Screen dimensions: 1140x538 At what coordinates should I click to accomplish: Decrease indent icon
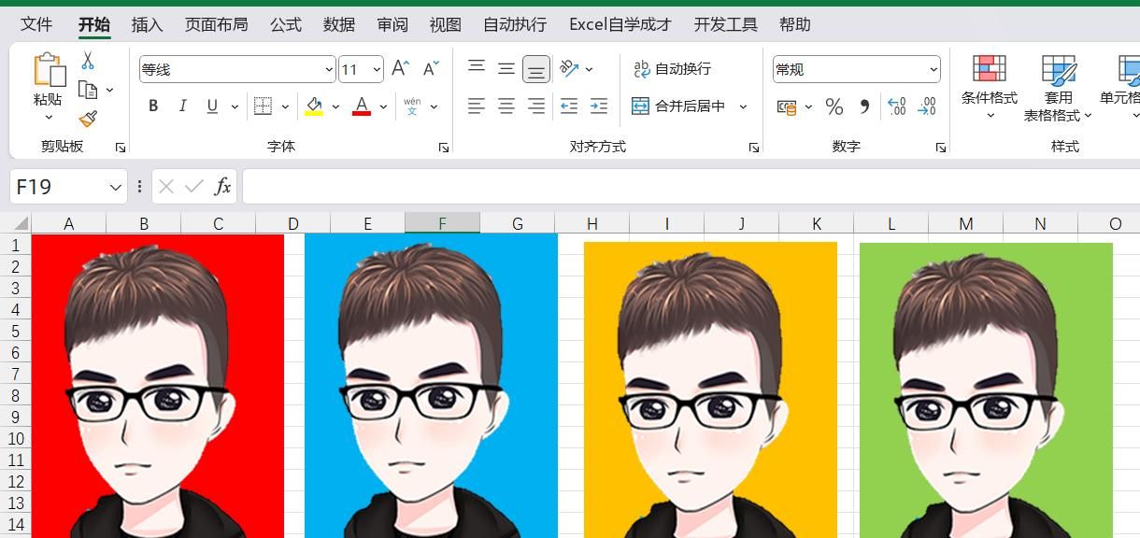click(x=568, y=106)
